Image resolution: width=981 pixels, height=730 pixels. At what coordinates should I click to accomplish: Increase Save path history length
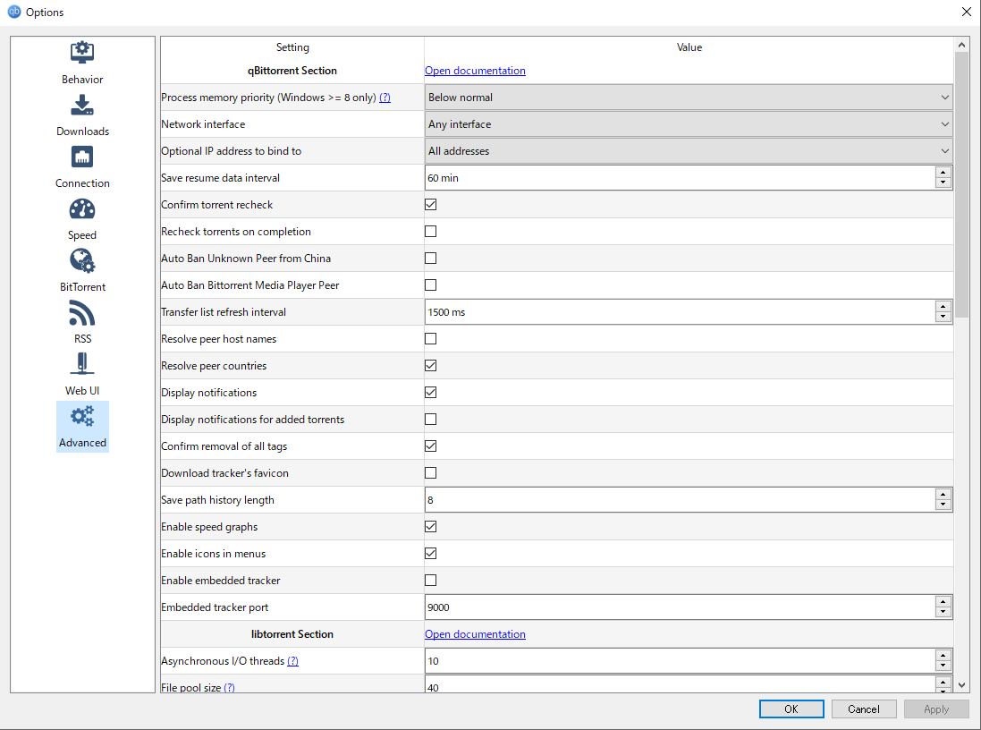click(943, 494)
